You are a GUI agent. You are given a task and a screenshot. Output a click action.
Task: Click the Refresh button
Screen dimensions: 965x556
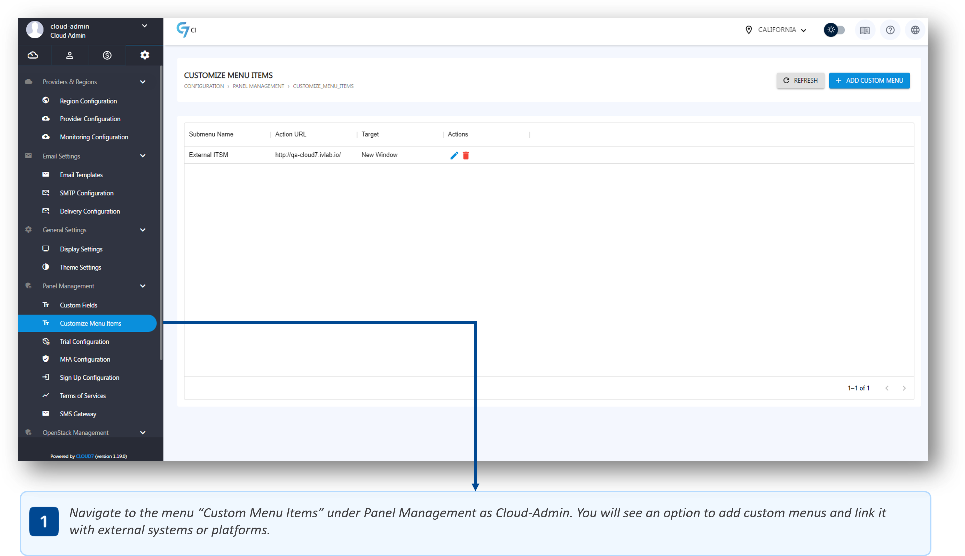point(800,81)
